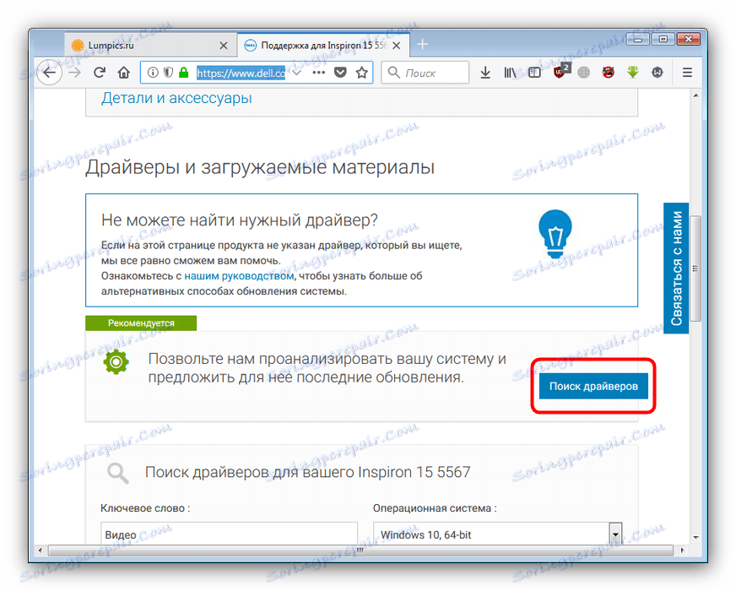
Task: Click the Ключевое слово field containing Видео
Action: tap(229, 534)
